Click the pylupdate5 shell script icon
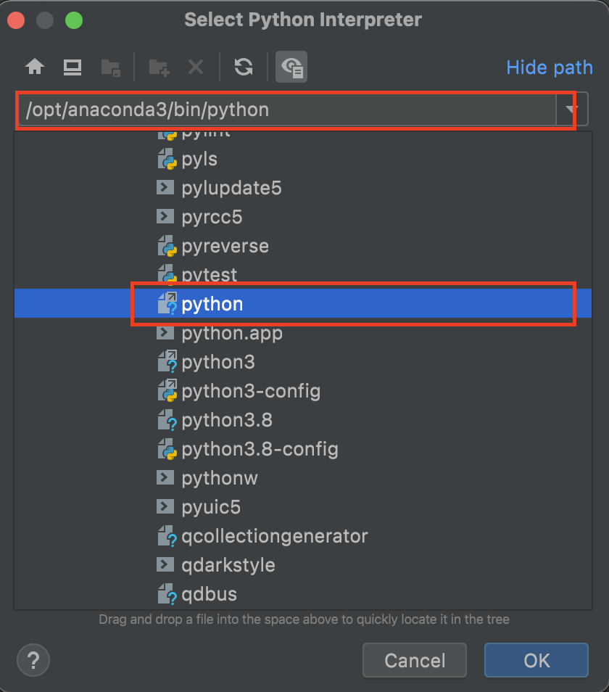The height and width of the screenshot is (692, 609). pos(165,187)
